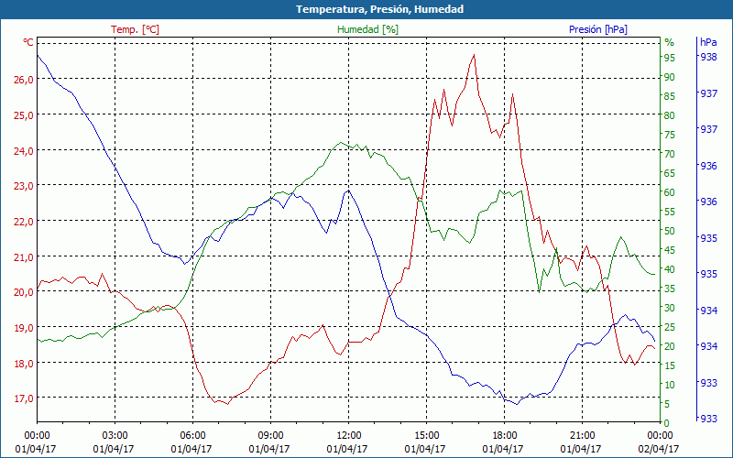Click the '25,0' temperature axis value
733x458 pixels.
pos(24,115)
